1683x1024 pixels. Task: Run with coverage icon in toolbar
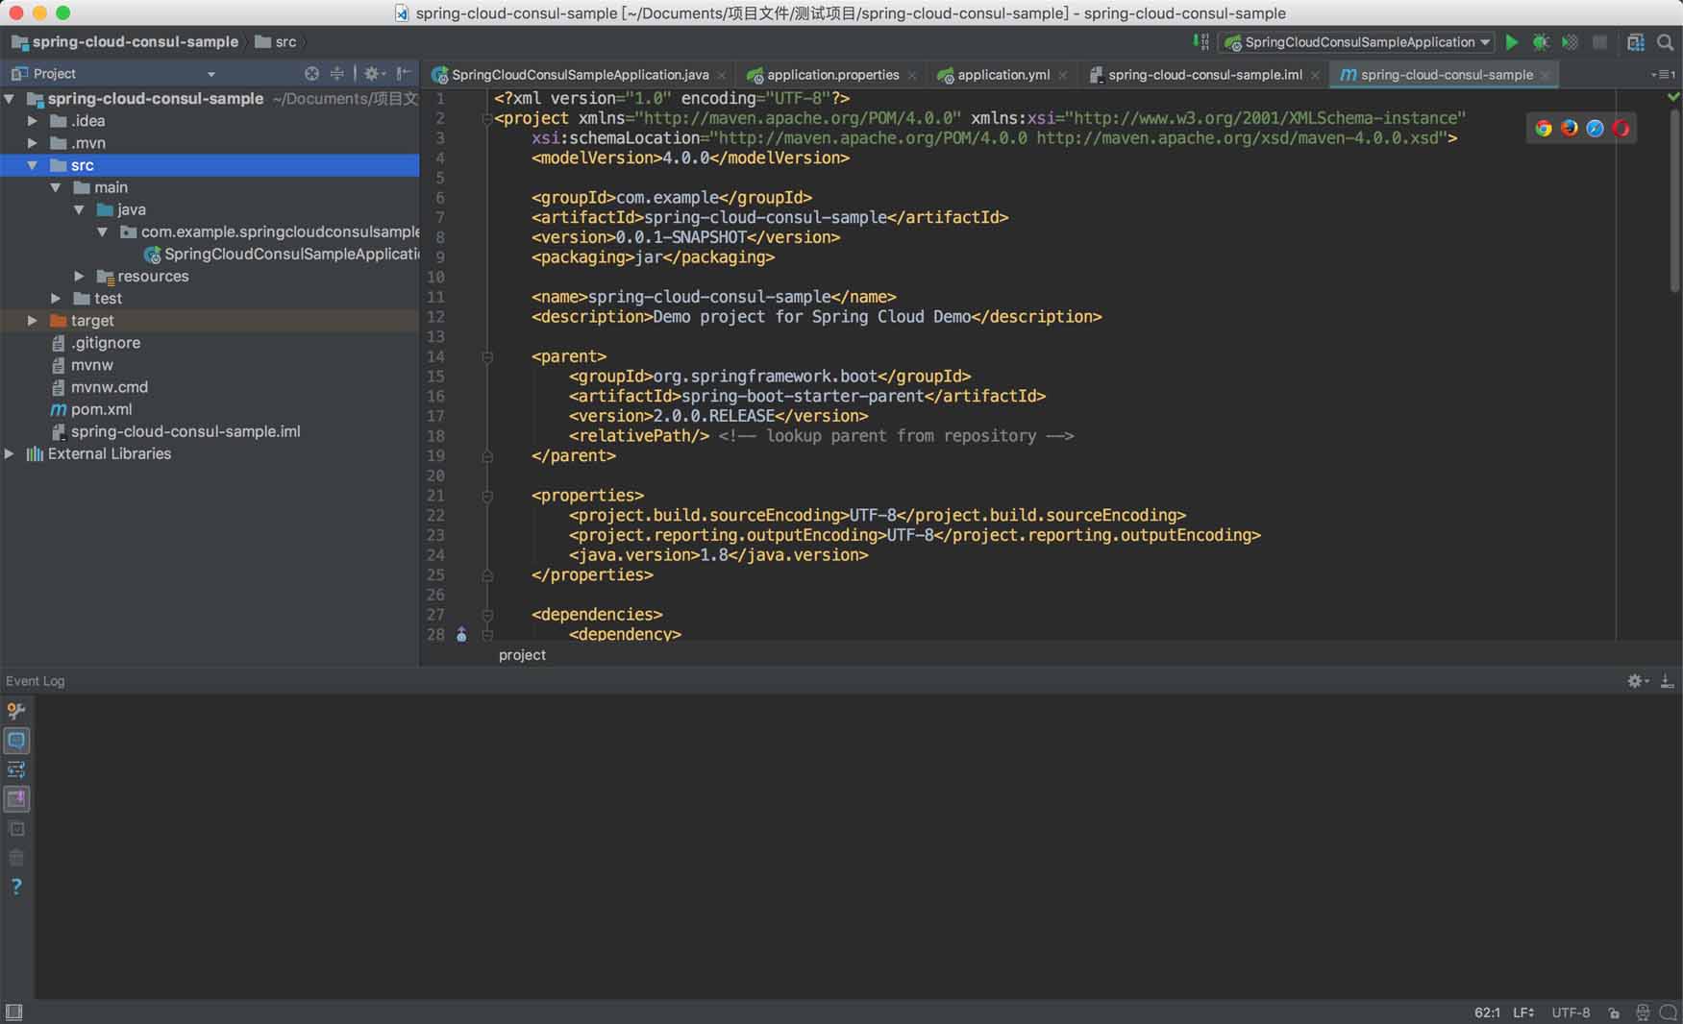click(x=1570, y=42)
